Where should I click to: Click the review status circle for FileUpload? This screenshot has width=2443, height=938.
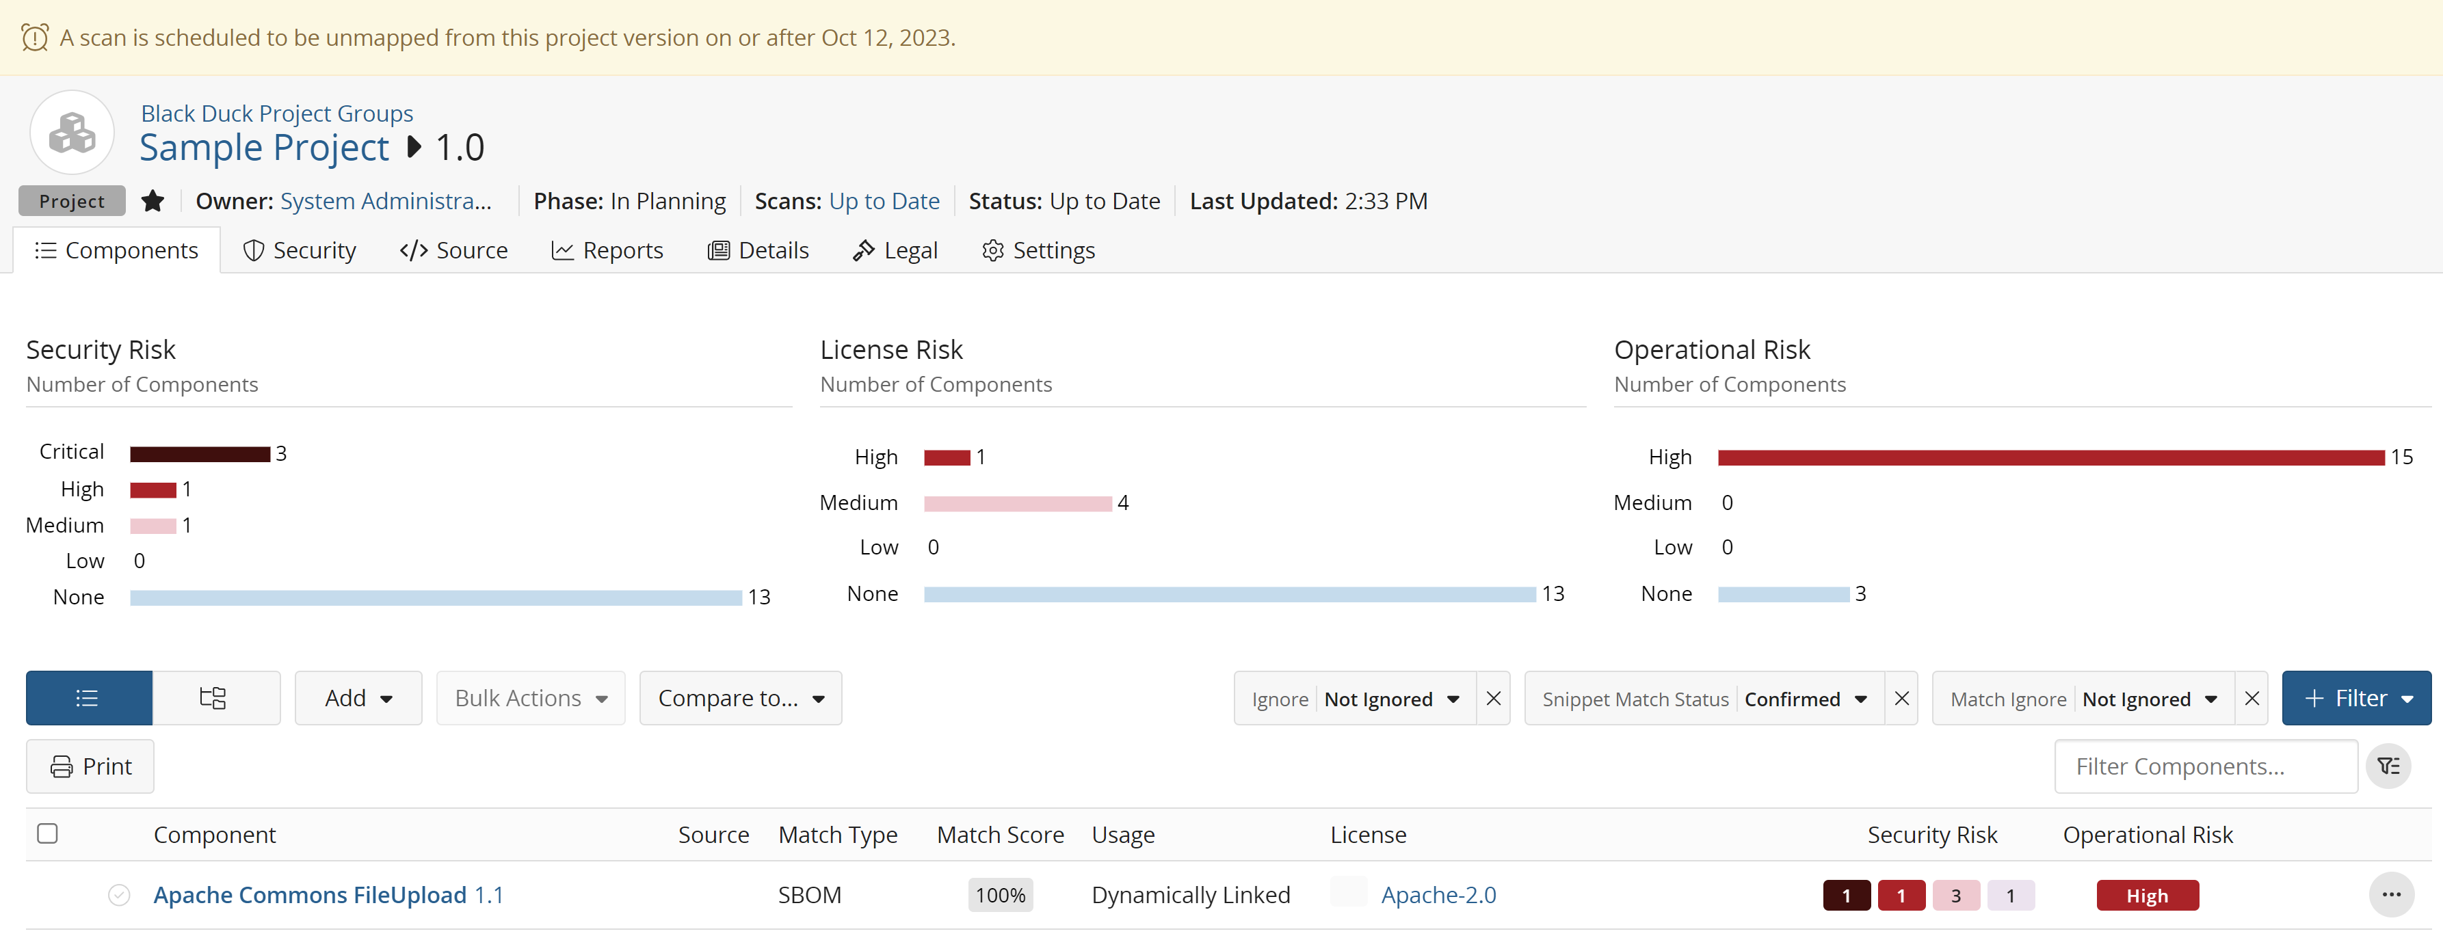[x=118, y=896]
